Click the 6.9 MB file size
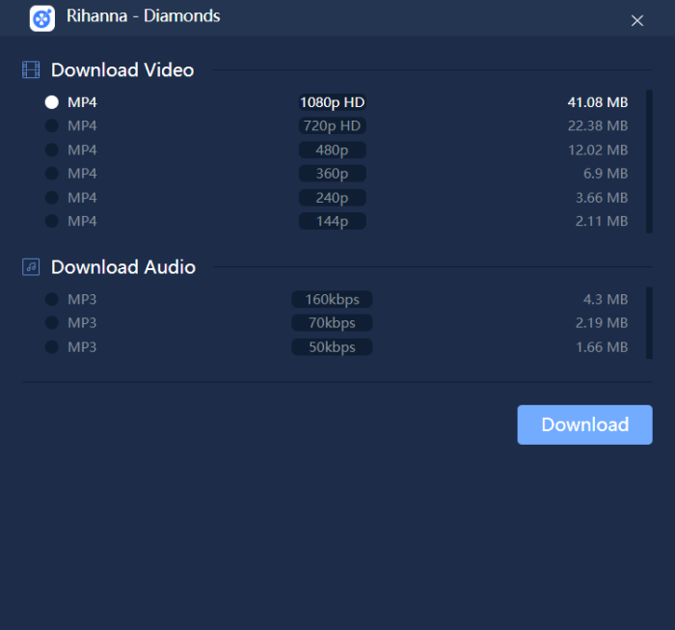 click(606, 173)
